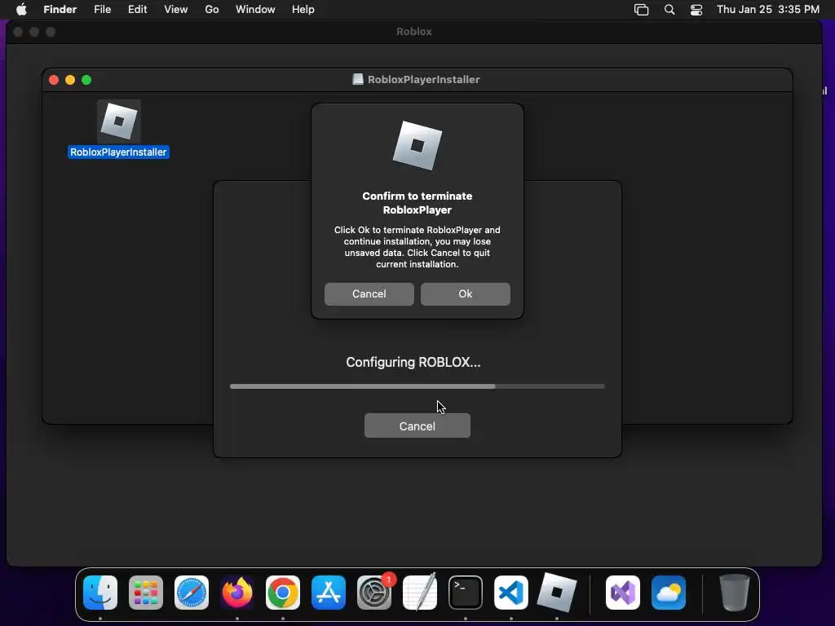Maximize the RobloxPlayerInstaller window with green button
835x626 pixels.
click(x=86, y=80)
